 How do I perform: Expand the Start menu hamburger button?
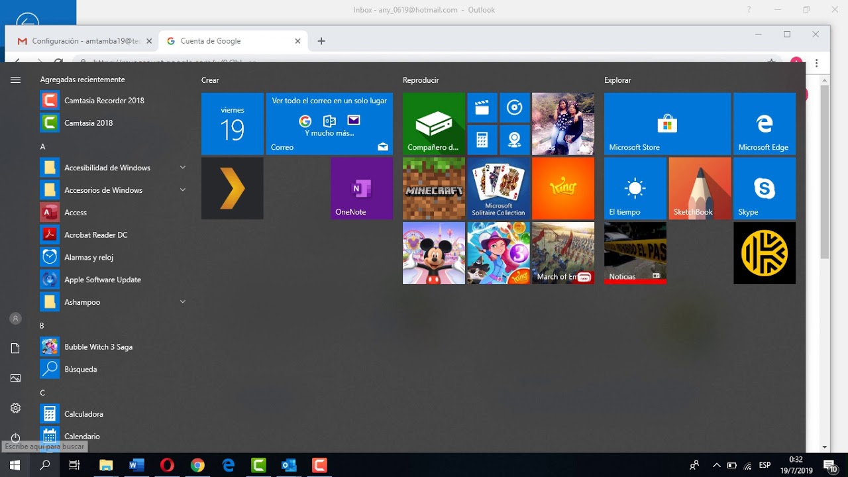pos(15,79)
